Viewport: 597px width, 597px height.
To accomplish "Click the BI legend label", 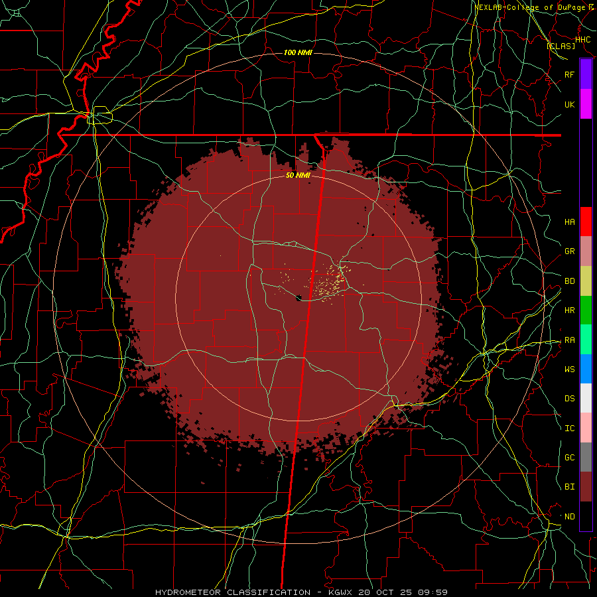I will click(569, 487).
